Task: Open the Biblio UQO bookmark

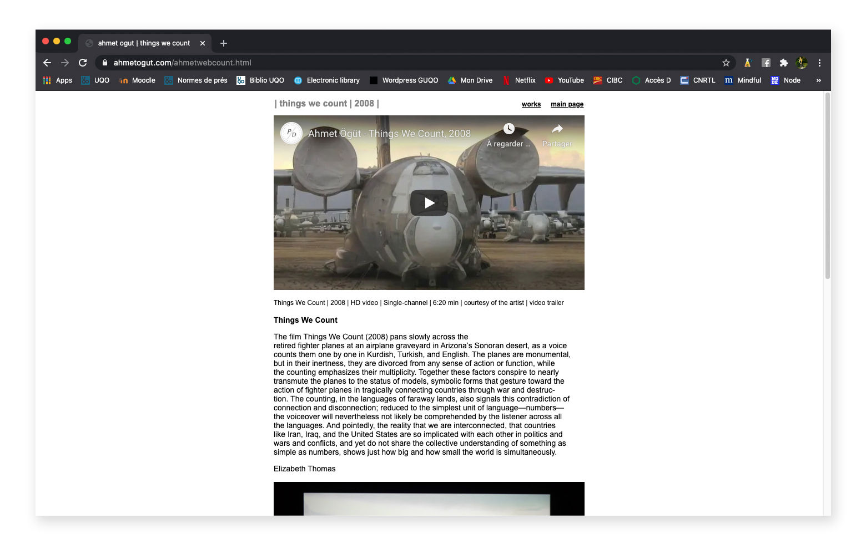Action: pos(260,80)
